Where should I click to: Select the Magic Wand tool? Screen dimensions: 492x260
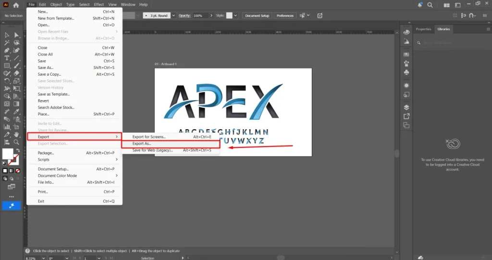point(7,43)
